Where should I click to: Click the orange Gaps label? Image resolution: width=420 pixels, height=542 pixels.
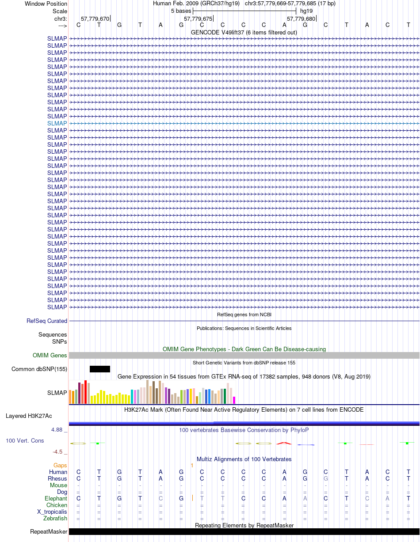tap(60, 465)
